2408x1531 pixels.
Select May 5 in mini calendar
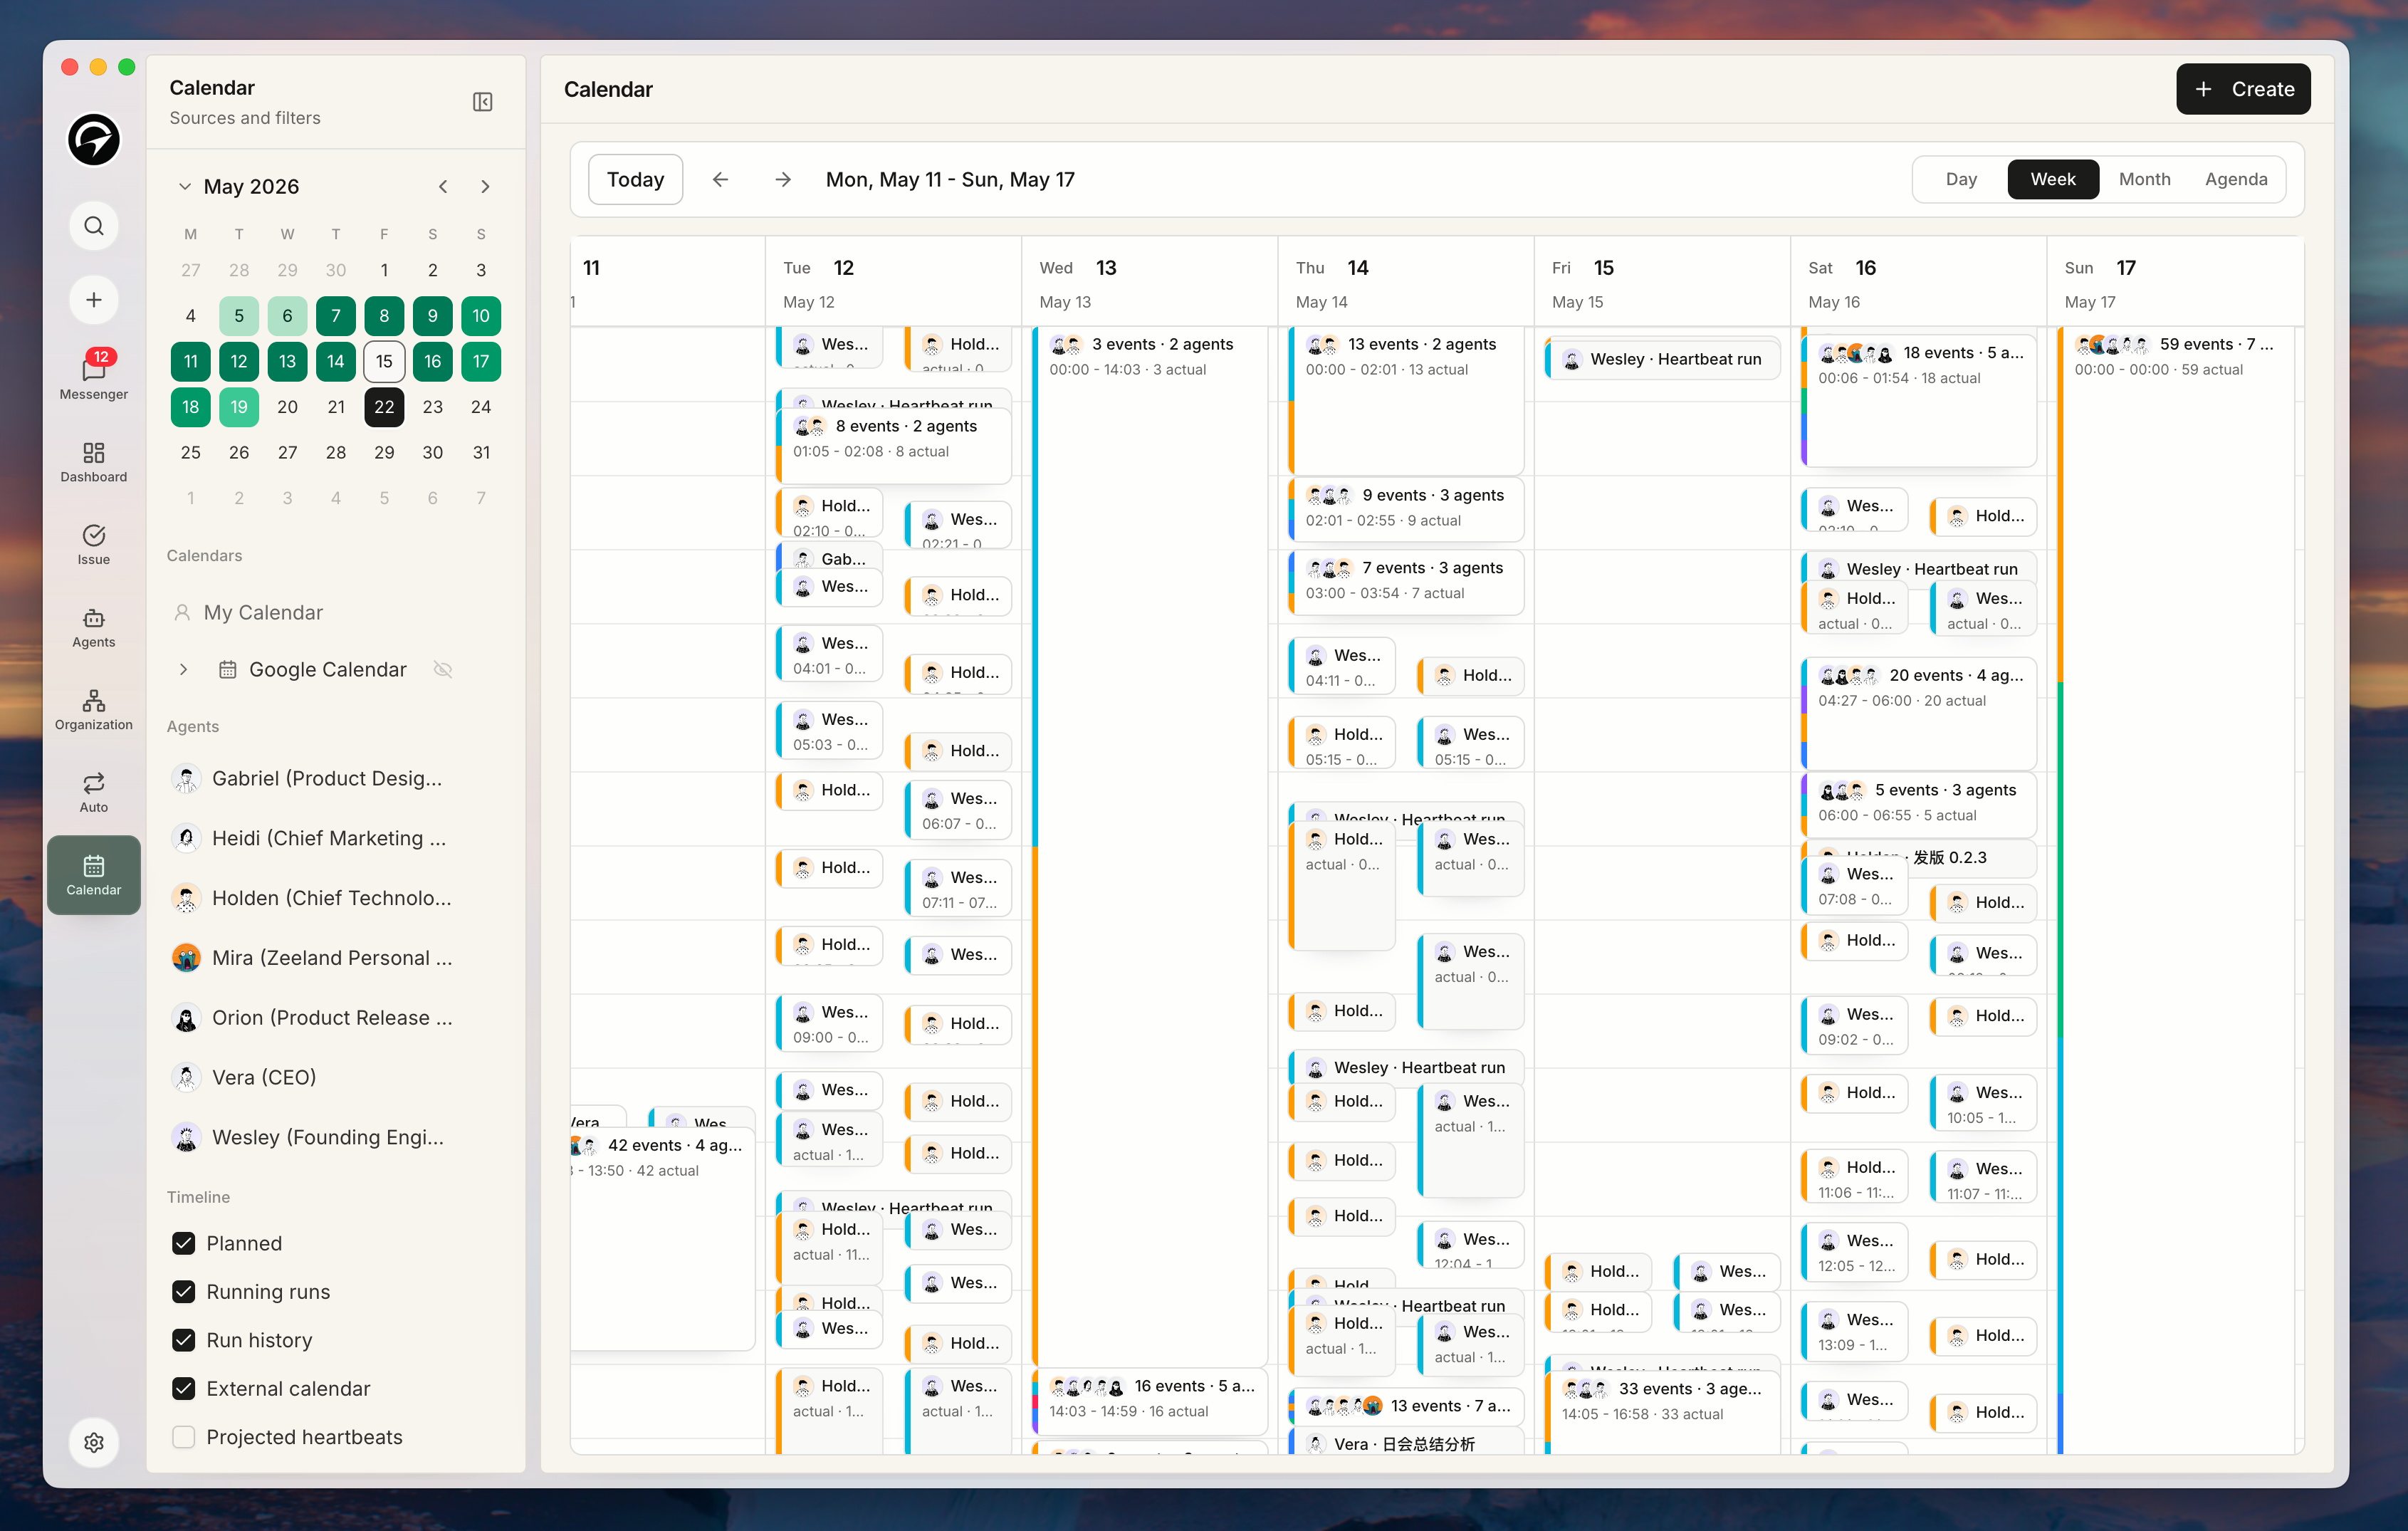tap(239, 316)
